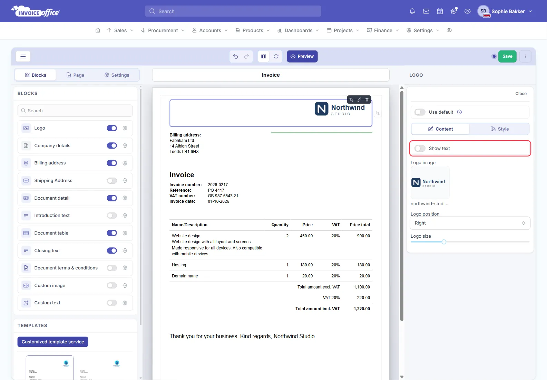Viewport: 547px width, 380px height.
Task: Select the Content tab
Action: pyautogui.click(x=440, y=129)
